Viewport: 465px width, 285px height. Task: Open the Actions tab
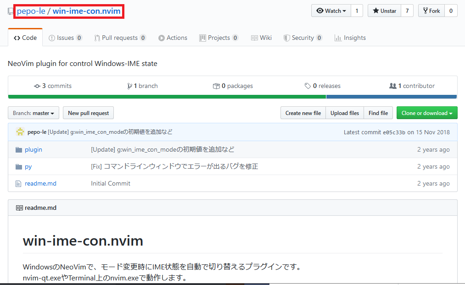tap(173, 38)
